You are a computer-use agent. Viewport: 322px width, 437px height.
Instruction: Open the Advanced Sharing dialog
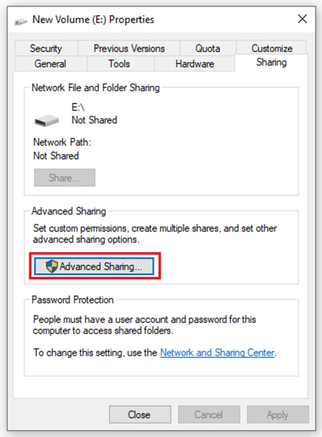click(x=94, y=266)
